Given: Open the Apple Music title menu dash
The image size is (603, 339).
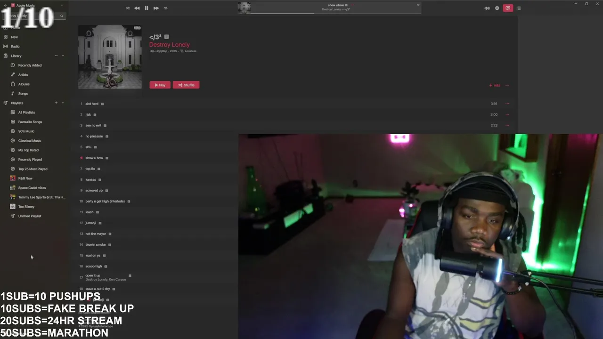Looking at the screenshot, I should point(62,5).
